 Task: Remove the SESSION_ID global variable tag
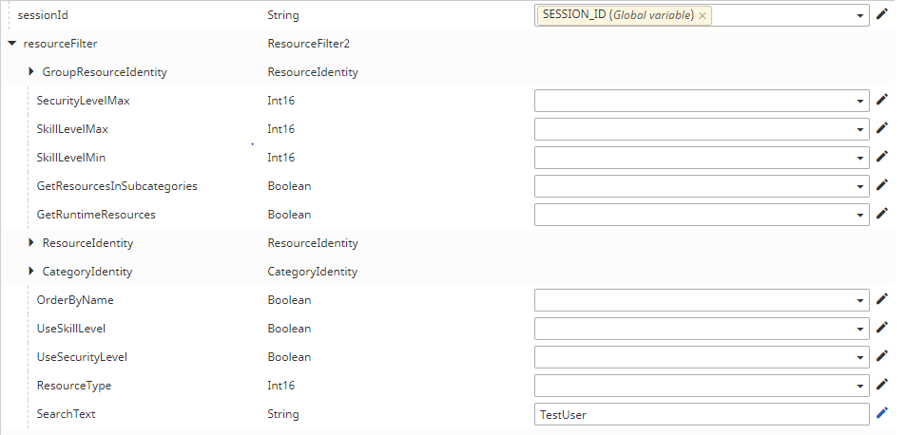pos(703,15)
